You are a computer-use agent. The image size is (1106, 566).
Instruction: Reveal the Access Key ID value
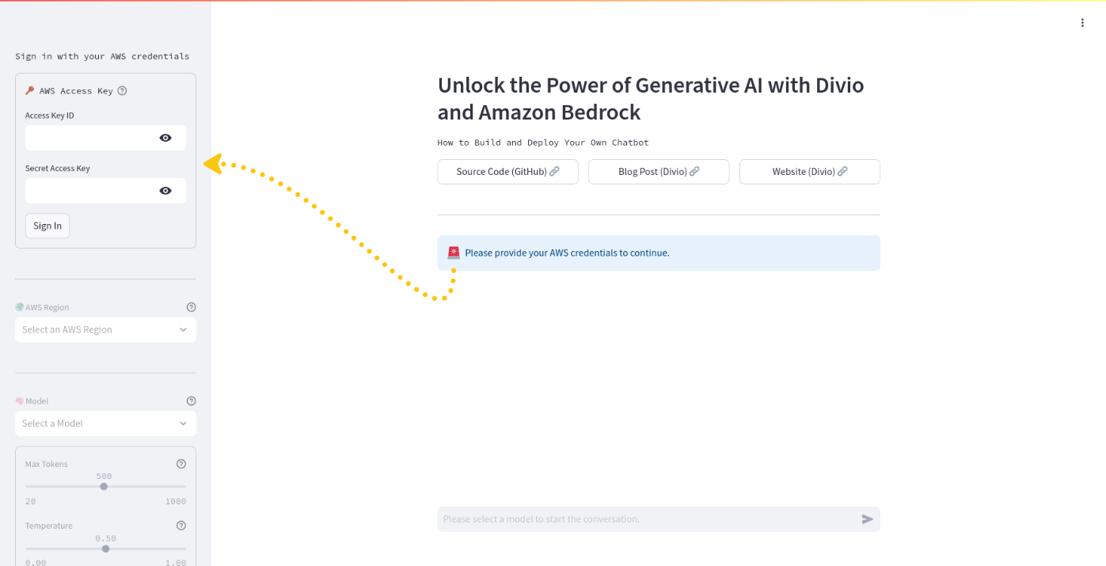coord(165,138)
